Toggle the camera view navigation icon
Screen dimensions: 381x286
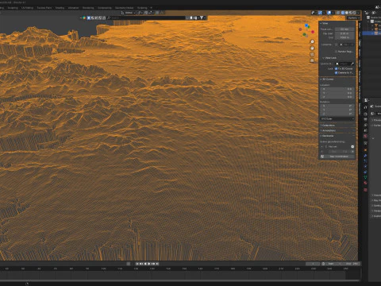312,54
